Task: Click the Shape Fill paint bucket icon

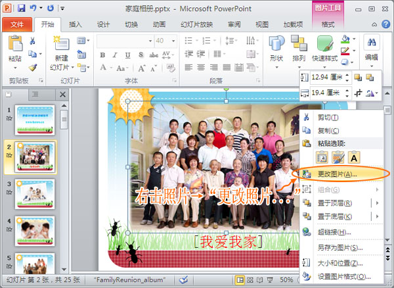Action: click(345, 39)
